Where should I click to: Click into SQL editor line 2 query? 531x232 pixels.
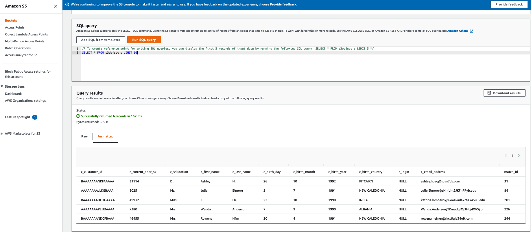pyautogui.click(x=110, y=53)
